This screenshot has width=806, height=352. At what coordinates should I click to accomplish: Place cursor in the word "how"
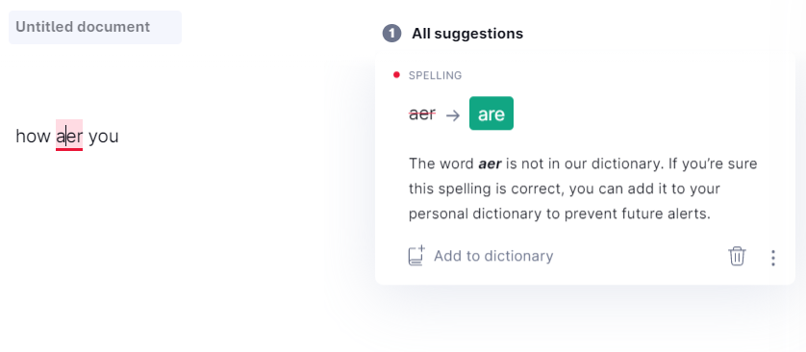click(33, 137)
